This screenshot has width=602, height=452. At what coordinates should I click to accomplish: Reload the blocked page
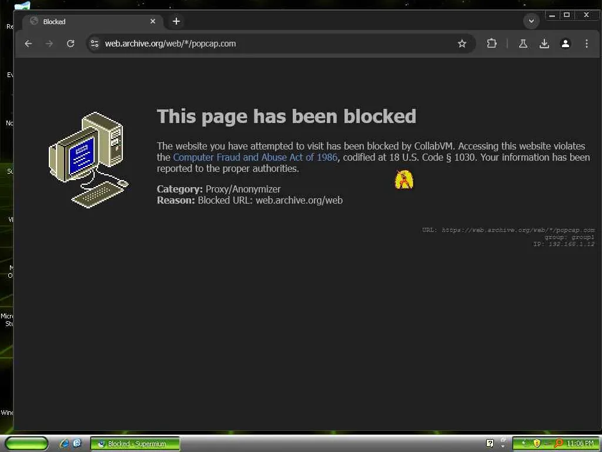coord(71,44)
